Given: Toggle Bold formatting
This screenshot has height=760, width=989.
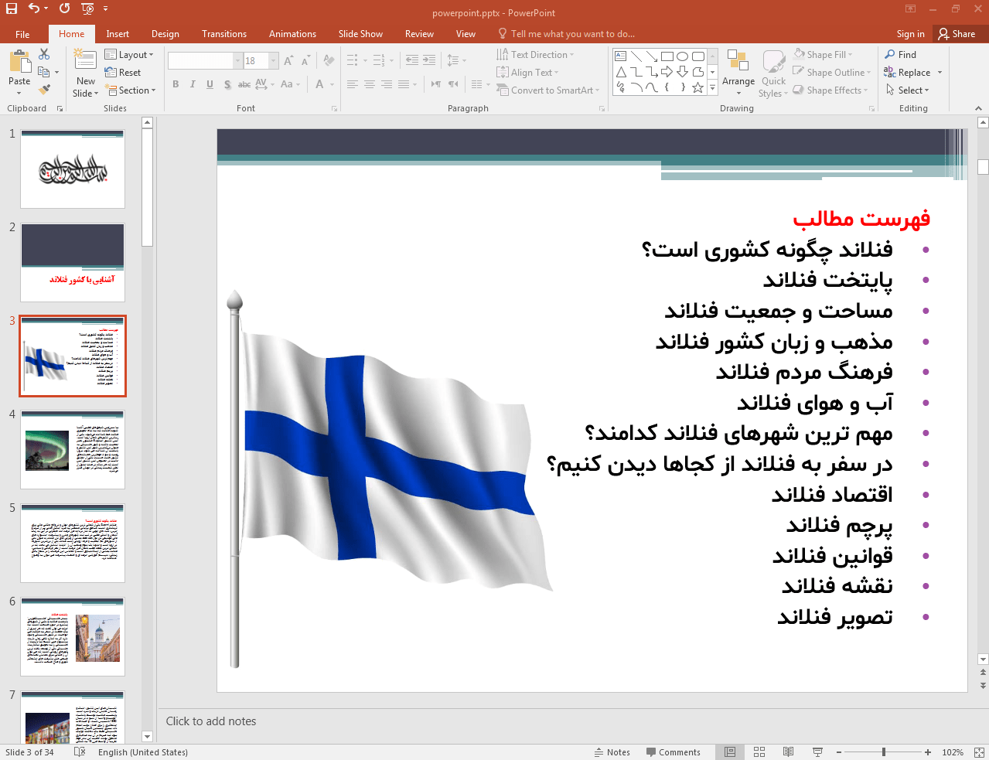Looking at the screenshot, I should pos(176,84).
